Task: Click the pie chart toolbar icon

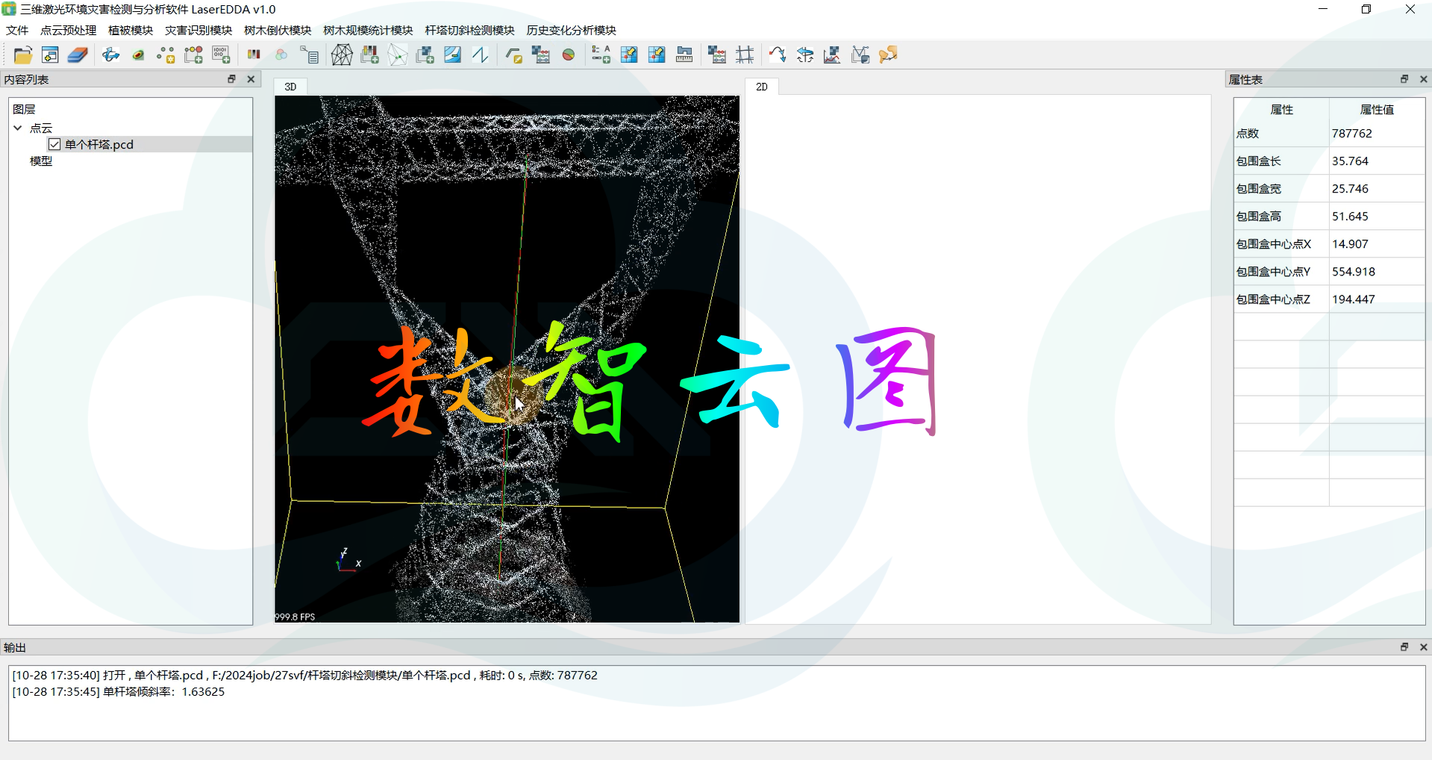Action: pos(569,55)
